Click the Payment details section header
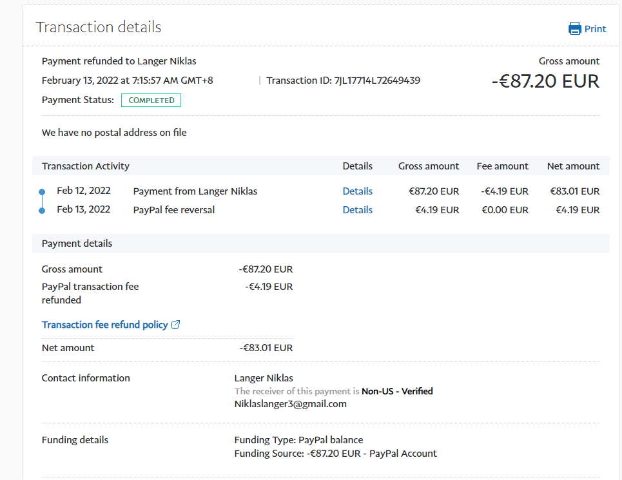The width and height of the screenshot is (622, 480). click(x=77, y=244)
